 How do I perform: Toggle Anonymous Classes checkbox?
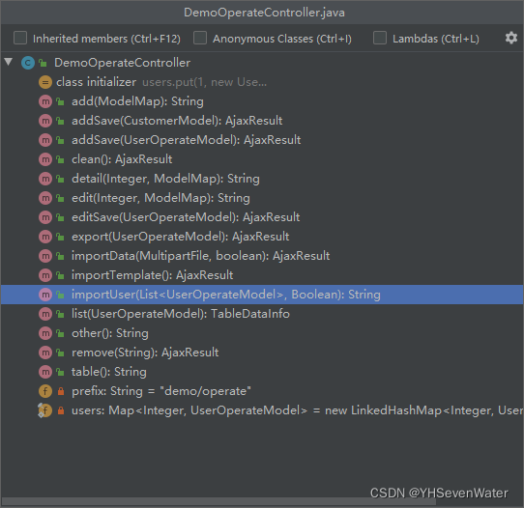(x=200, y=38)
